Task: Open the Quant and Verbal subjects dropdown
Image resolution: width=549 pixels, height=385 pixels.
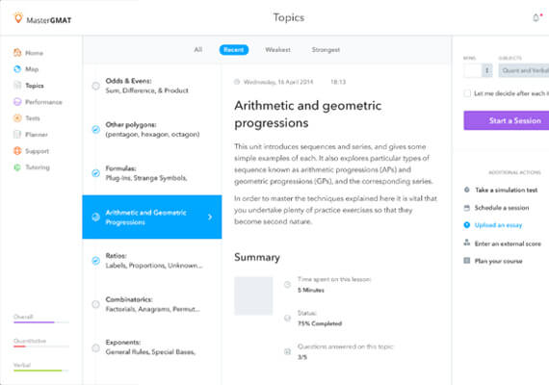Action: coord(524,70)
